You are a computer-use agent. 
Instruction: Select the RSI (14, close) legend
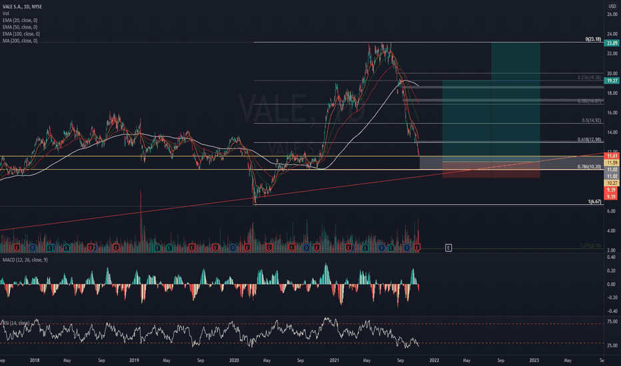point(16,323)
